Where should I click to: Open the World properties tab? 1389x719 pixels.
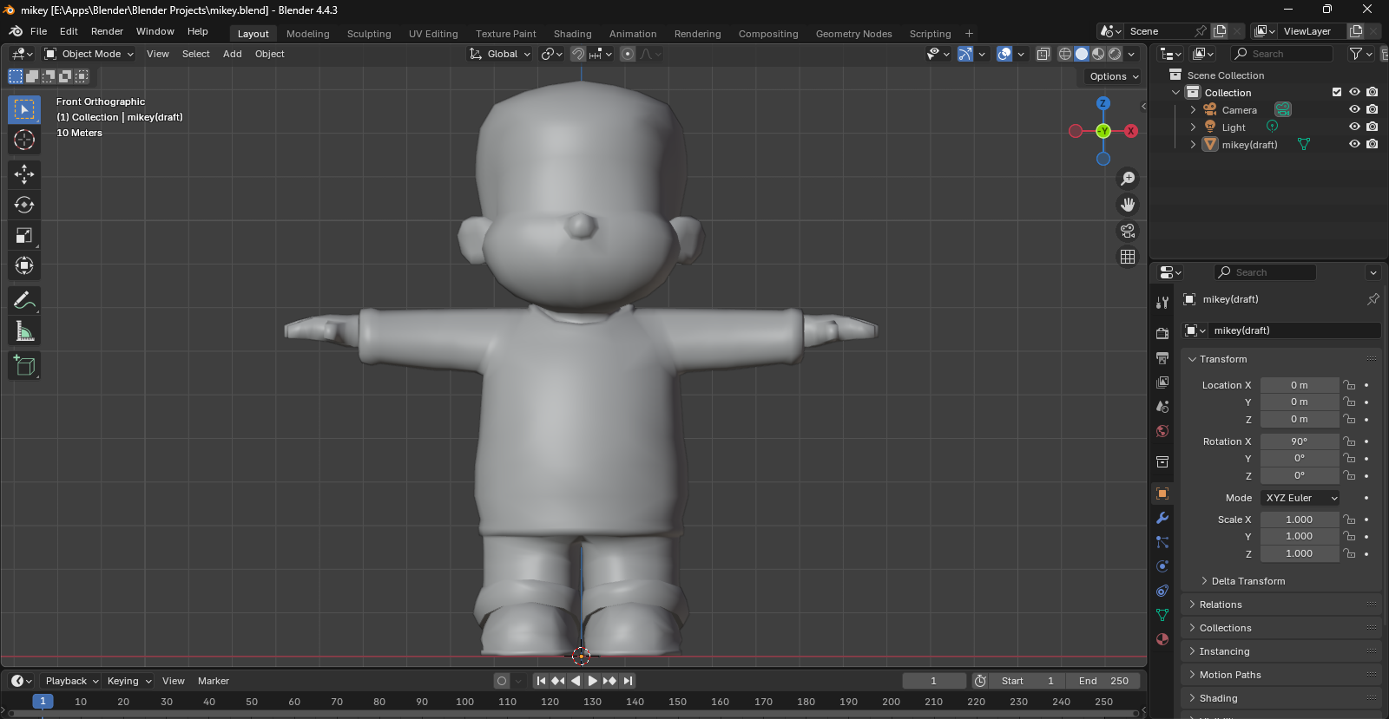1162,430
